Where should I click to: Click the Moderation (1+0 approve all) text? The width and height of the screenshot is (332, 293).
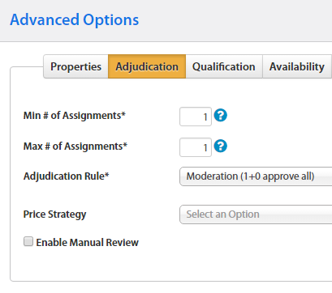(250, 176)
